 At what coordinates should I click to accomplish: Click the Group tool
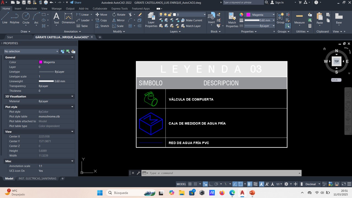280,18
